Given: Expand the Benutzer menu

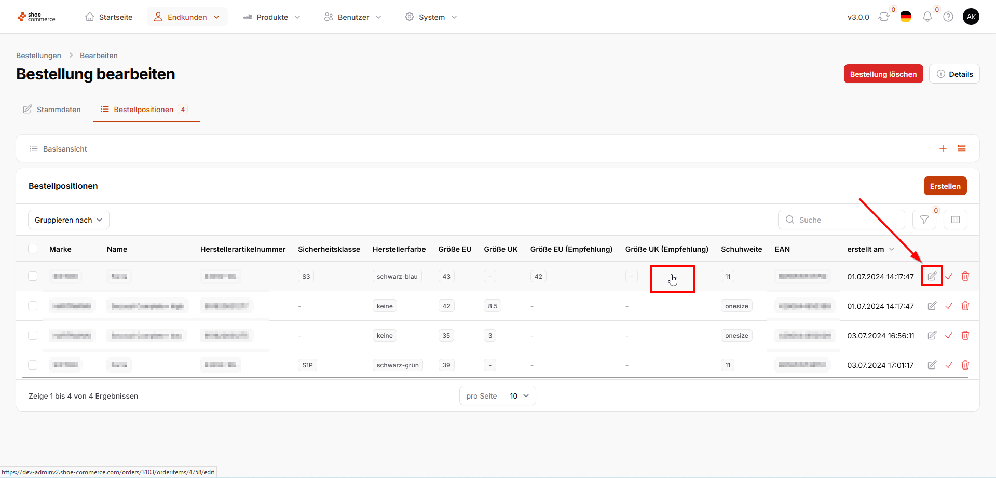Looking at the screenshot, I should pyautogui.click(x=353, y=17).
